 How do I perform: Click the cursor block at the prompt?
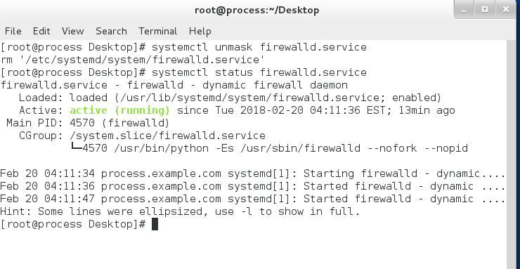click(x=155, y=224)
